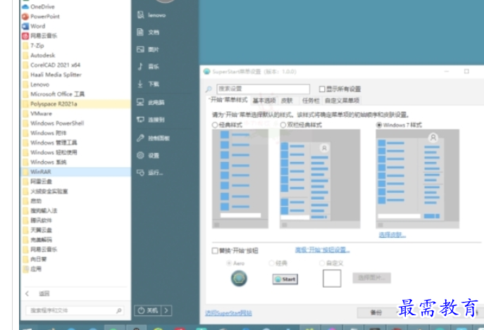Image resolution: width=484 pixels, height=330 pixels.
Task: Open OneDrive from the programs list
Action: point(38,6)
